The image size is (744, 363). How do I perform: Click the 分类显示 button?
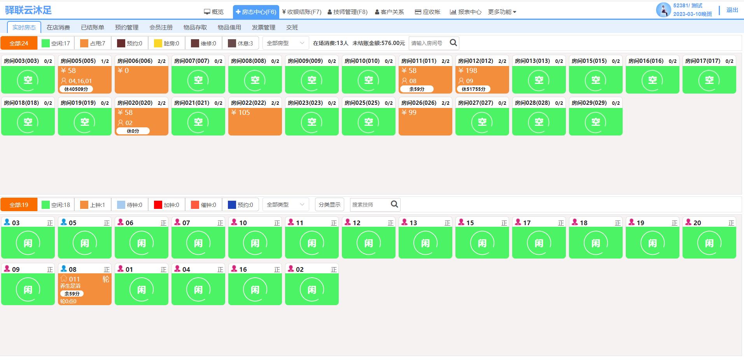pyautogui.click(x=329, y=205)
